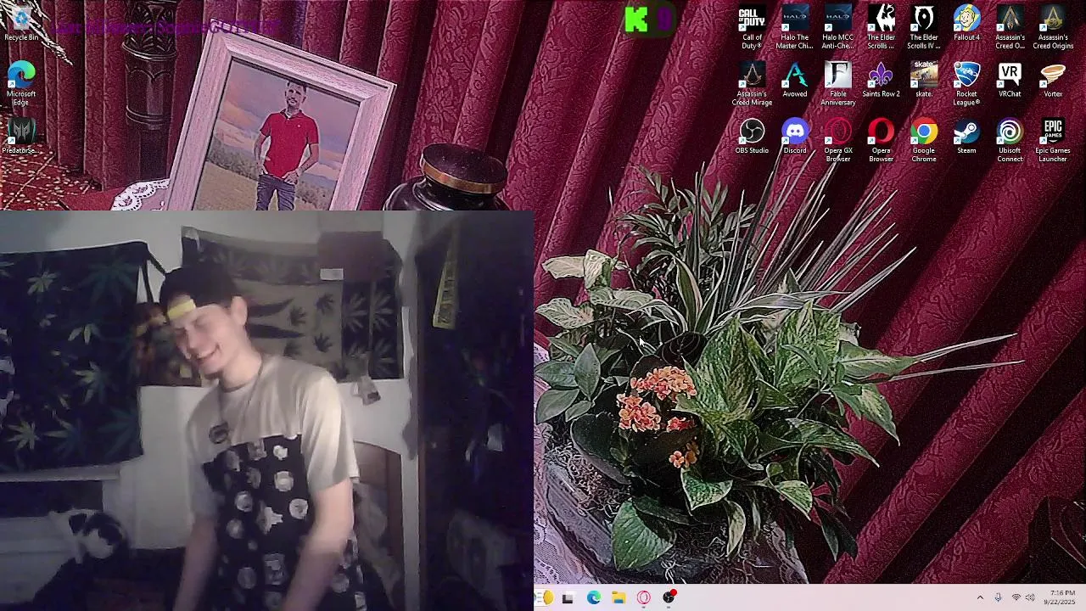This screenshot has height=611, width=1086.
Task: Launch the Fallout 4 shortcut
Action: click(966, 22)
